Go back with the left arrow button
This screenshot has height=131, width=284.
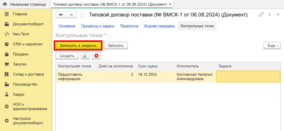coord(61,15)
